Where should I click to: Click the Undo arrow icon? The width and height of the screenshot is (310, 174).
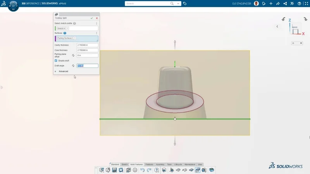142,170
